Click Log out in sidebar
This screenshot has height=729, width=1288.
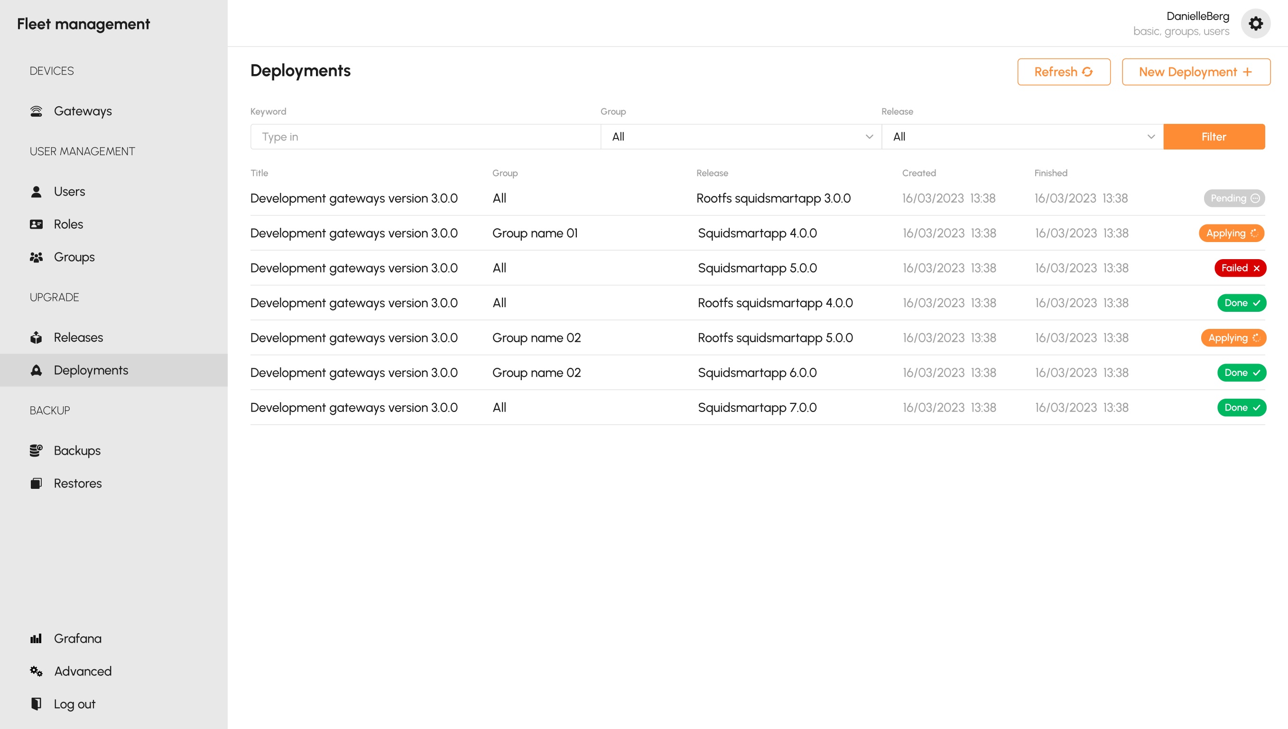click(74, 704)
